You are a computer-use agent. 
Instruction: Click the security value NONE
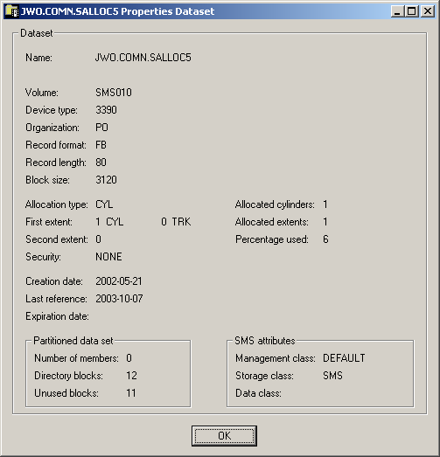tap(108, 257)
